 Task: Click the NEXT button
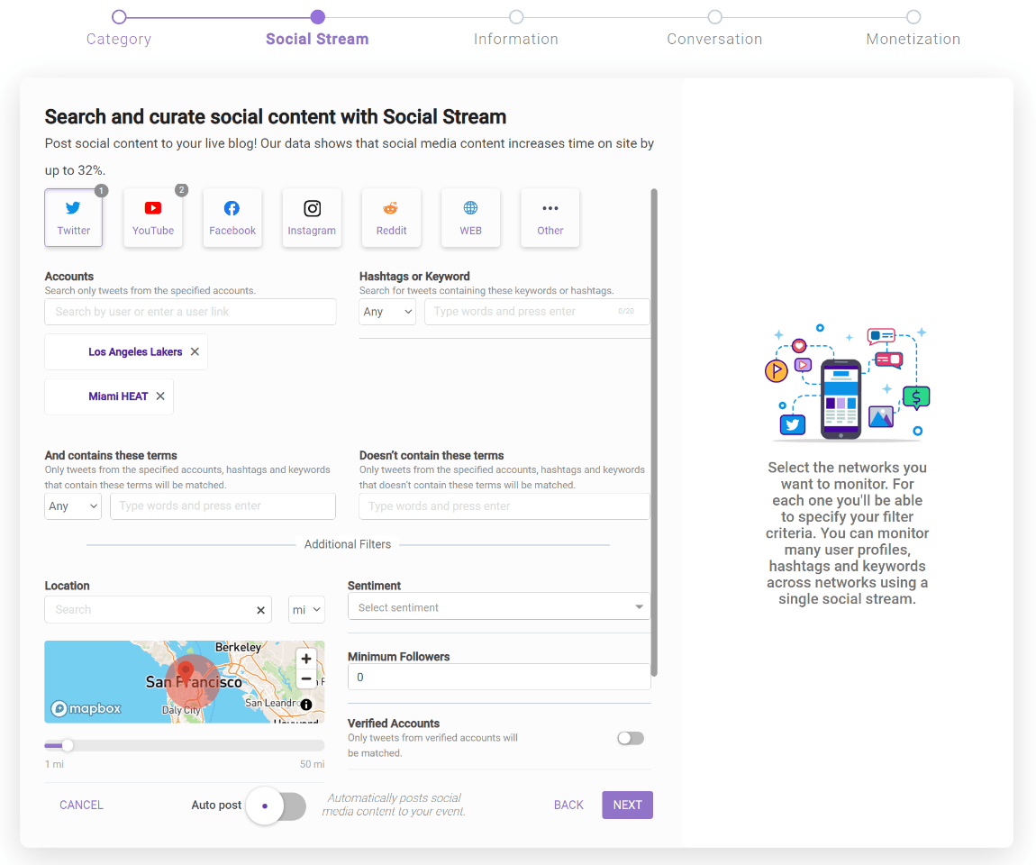coord(627,805)
